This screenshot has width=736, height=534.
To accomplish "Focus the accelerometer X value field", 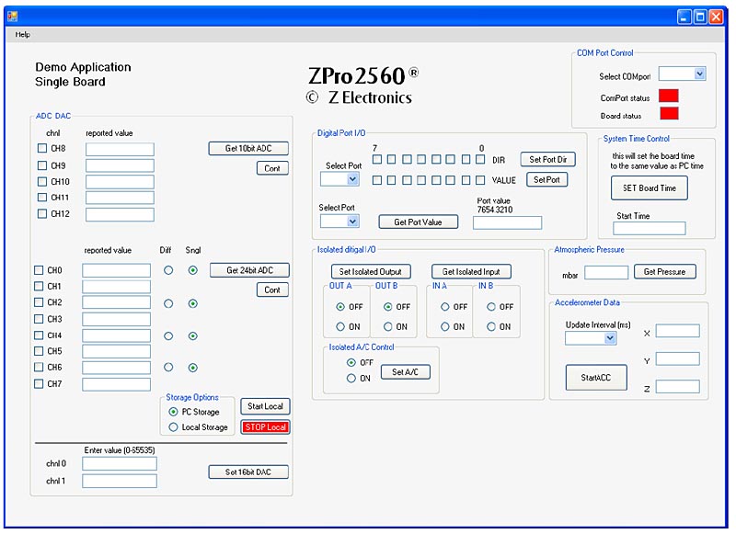I will (x=678, y=331).
